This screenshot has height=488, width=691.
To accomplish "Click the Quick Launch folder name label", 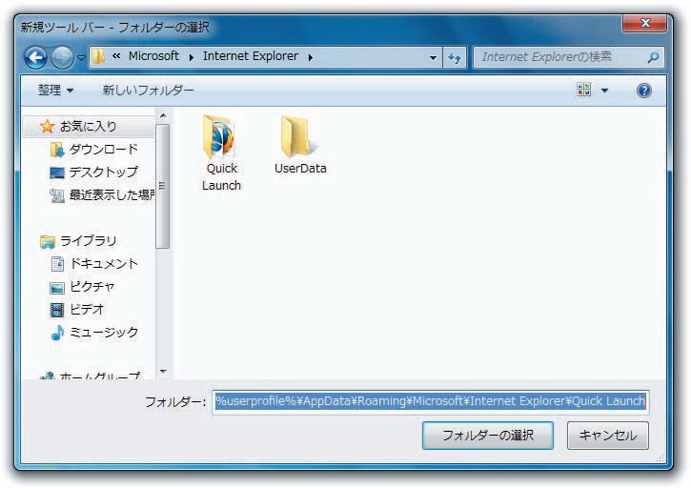I will pos(221,176).
